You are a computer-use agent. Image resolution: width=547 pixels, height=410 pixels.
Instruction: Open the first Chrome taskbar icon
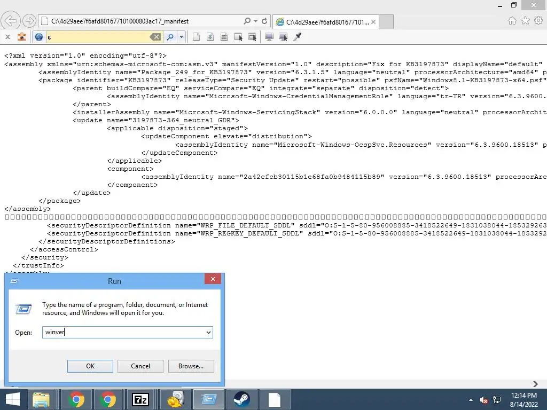tap(76, 399)
